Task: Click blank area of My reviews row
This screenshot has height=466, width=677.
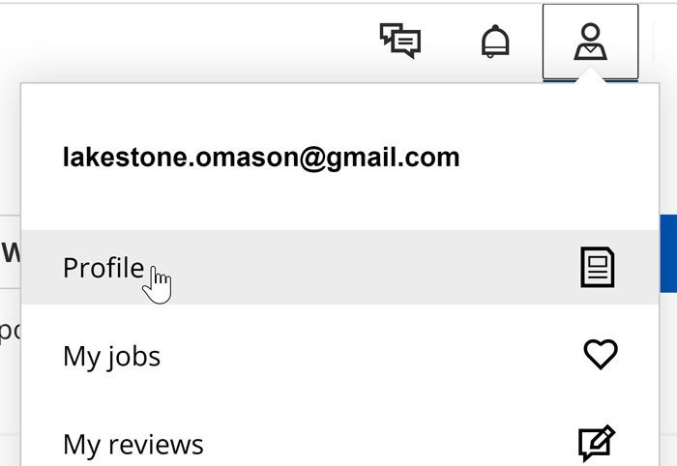Action: pyautogui.click(x=387, y=444)
